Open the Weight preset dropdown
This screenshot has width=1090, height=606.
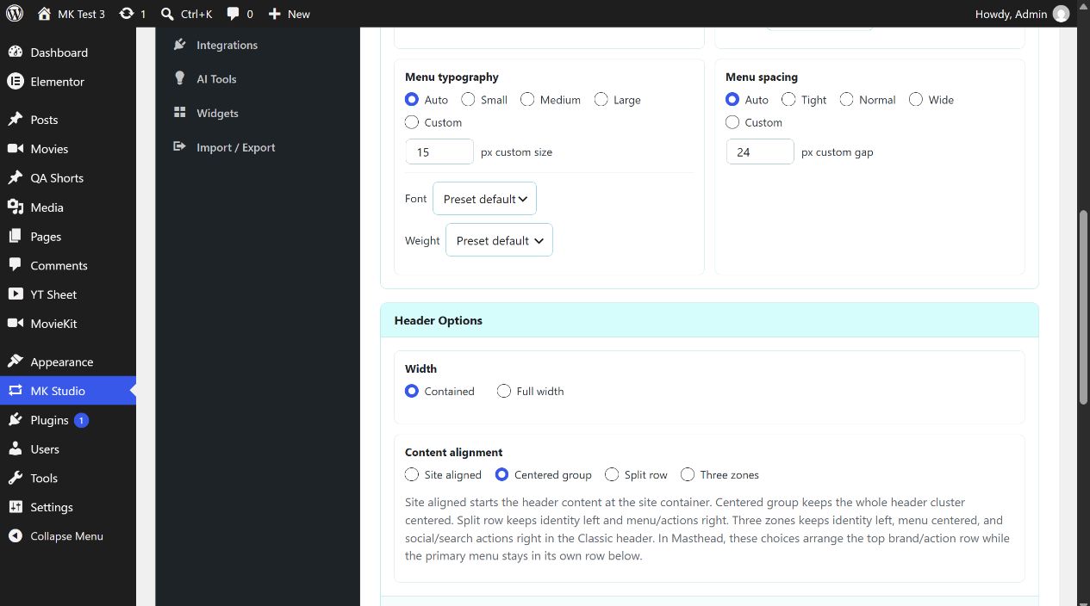coord(499,240)
